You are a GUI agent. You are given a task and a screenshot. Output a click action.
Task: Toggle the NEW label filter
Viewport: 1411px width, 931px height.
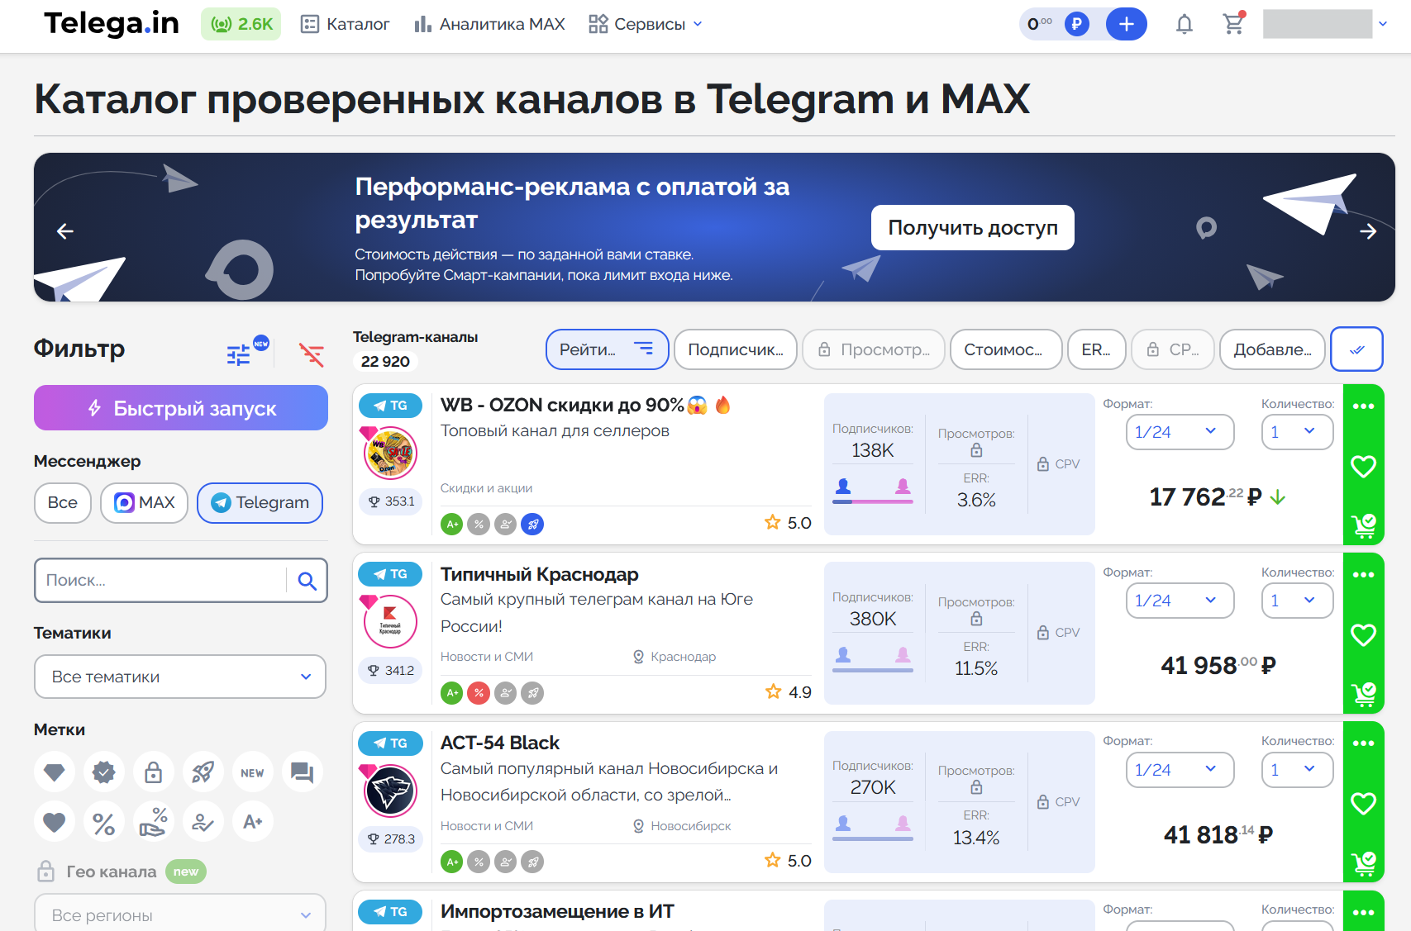(253, 772)
